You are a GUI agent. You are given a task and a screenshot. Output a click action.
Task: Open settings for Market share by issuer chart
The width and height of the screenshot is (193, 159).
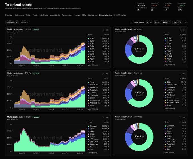tap(184, 74)
